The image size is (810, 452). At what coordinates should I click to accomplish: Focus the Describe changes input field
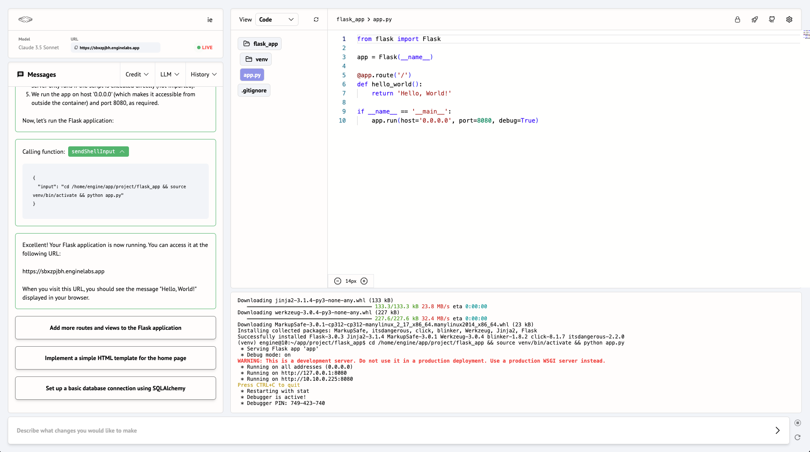388,430
